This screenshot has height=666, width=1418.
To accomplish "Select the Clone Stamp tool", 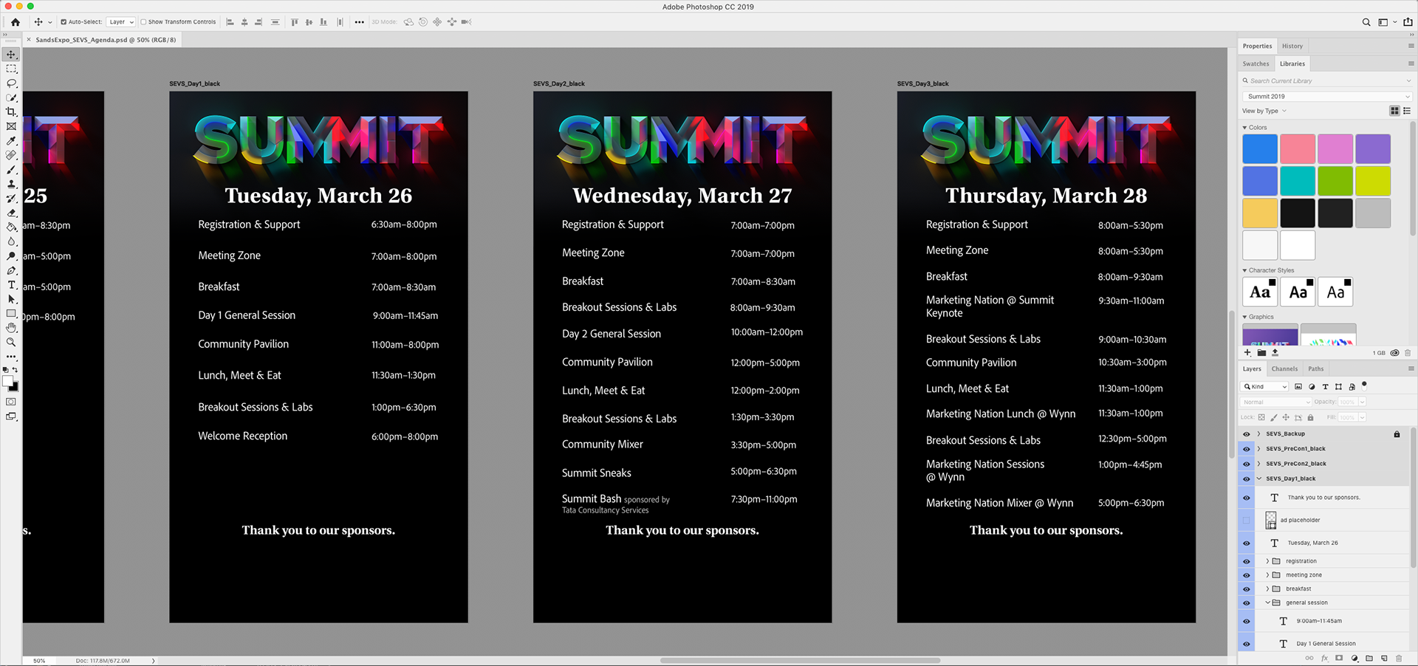I will [x=11, y=184].
